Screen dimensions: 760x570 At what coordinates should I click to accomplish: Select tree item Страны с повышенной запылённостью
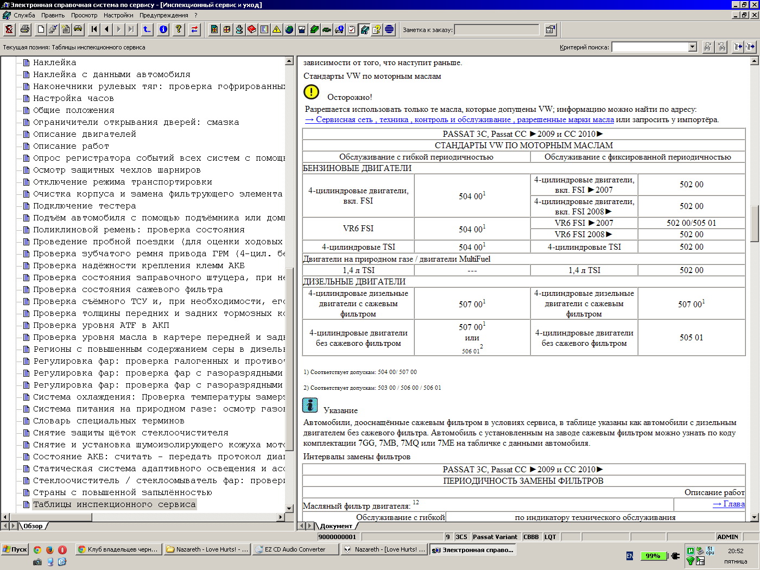tap(122, 492)
